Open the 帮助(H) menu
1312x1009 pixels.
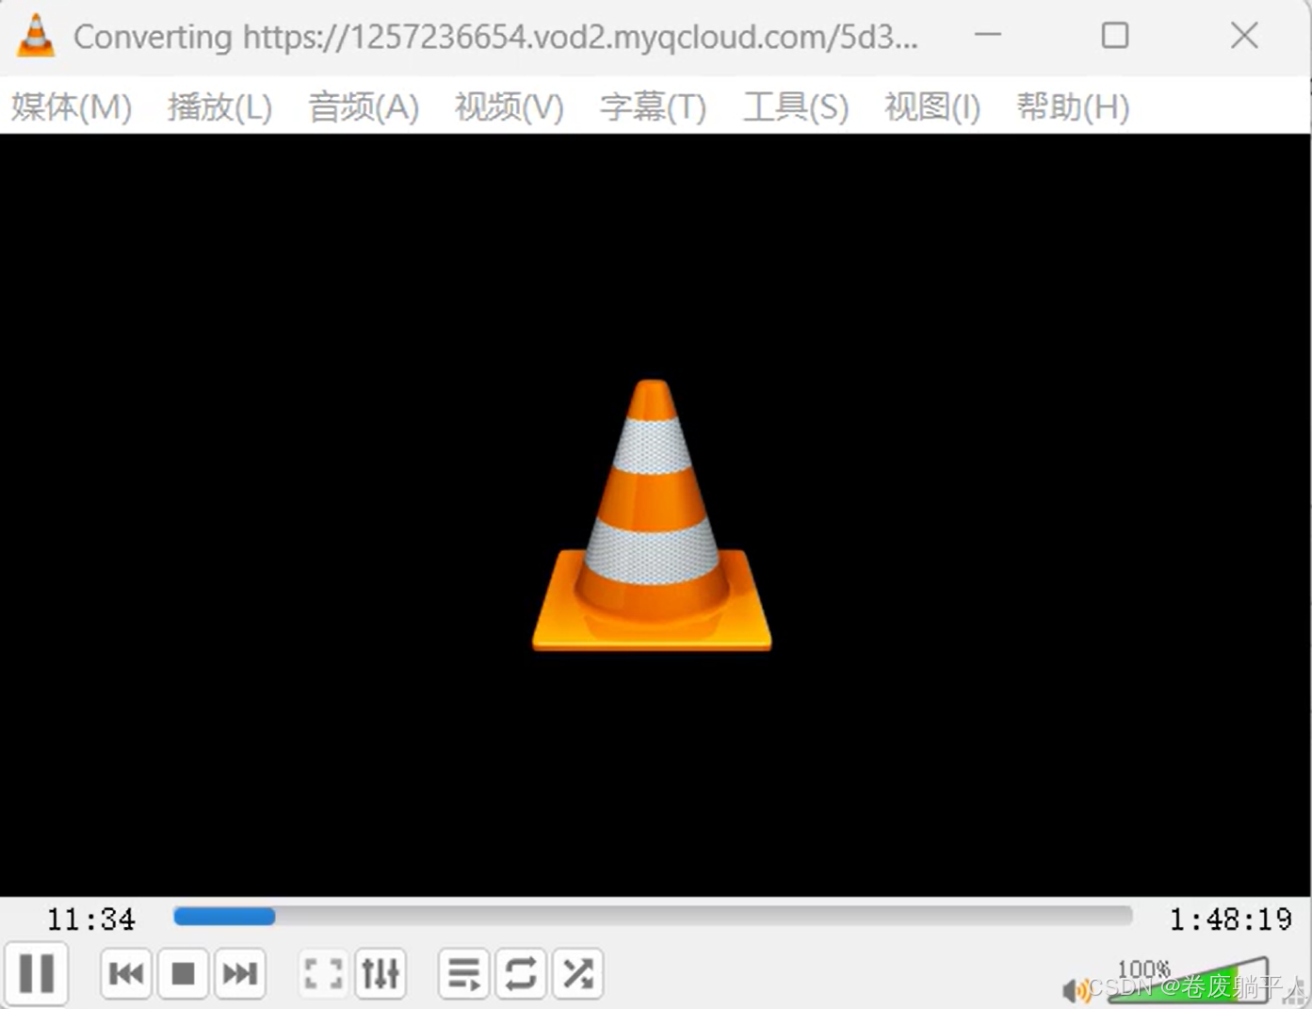(1073, 106)
